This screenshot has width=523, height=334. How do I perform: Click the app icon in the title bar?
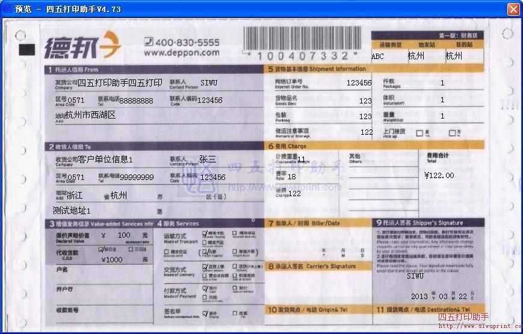click(x=7, y=8)
